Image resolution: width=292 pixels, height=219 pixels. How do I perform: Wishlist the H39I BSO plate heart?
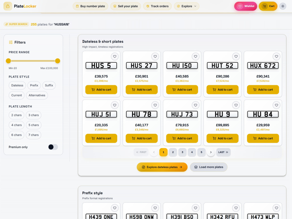coord(196,208)
